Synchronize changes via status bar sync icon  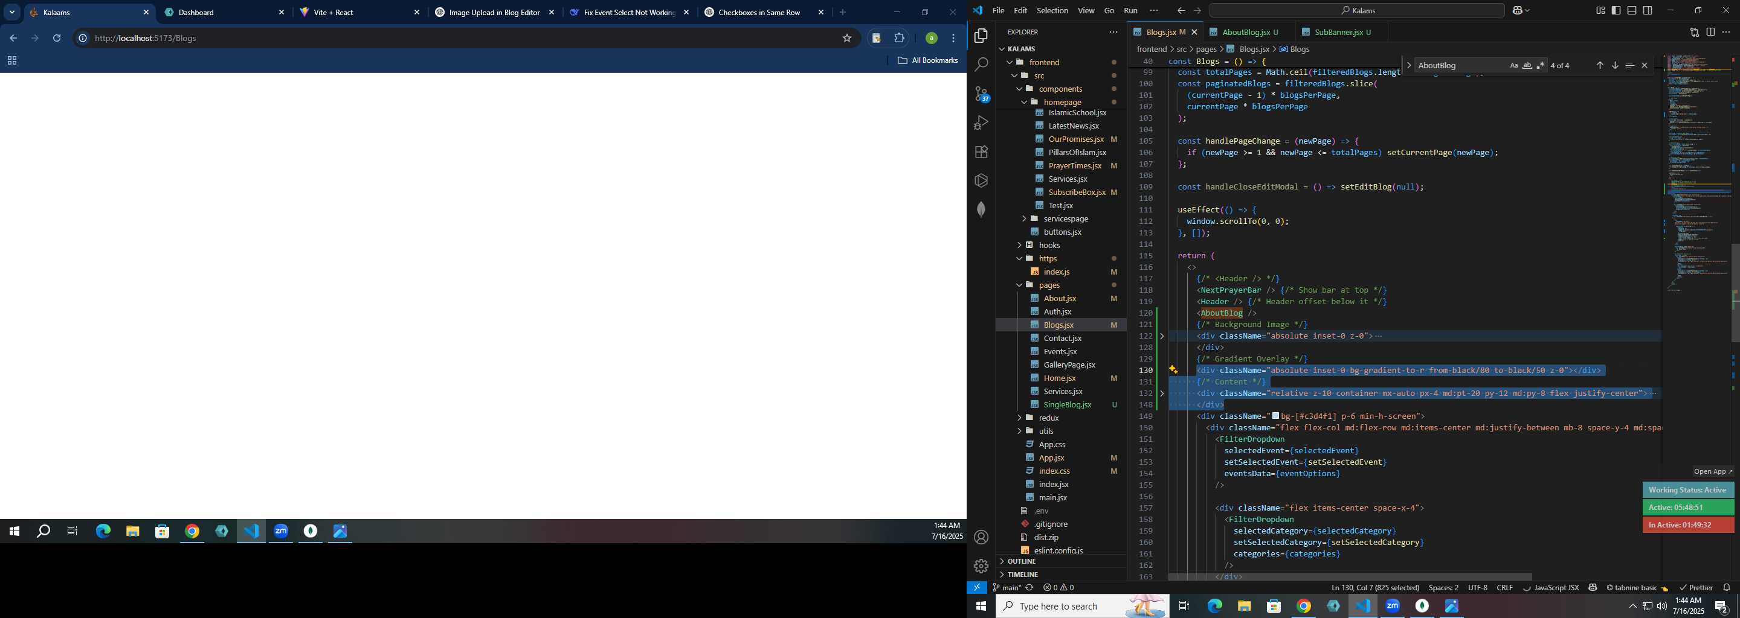[1029, 588]
